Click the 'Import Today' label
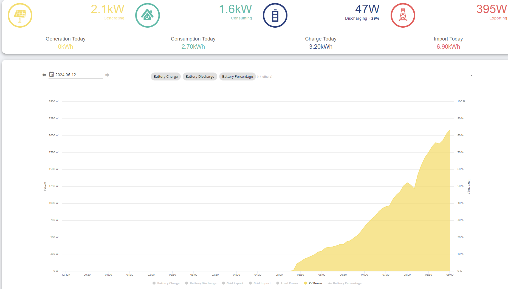Image resolution: width=508 pixels, height=289 pixels. click(x=448, y=39)
